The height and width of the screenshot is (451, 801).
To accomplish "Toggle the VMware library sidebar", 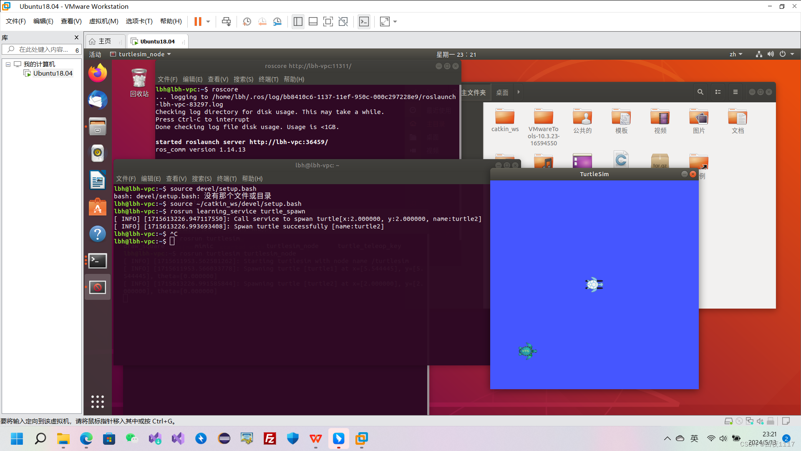I will pyautogui.click(x=298, y=21).
